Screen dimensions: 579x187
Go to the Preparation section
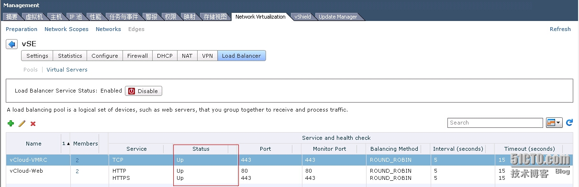click(x=22, y=29)
